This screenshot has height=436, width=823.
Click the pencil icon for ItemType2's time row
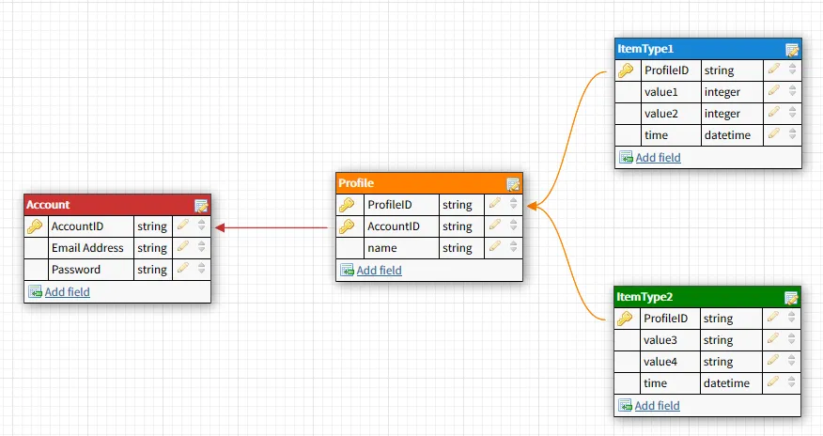772,381
